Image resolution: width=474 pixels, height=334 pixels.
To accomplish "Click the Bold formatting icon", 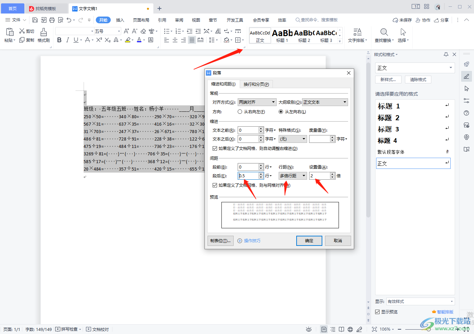I will [59, 40].
